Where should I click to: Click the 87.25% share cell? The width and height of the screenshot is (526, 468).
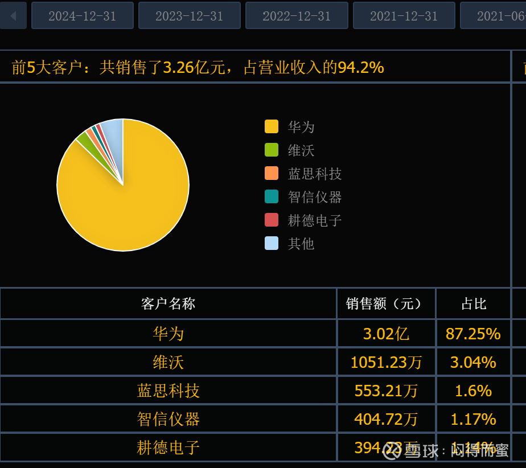coord(473,334)
